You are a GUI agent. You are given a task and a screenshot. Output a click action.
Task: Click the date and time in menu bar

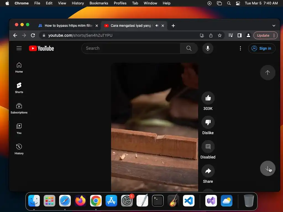[261, 3]
